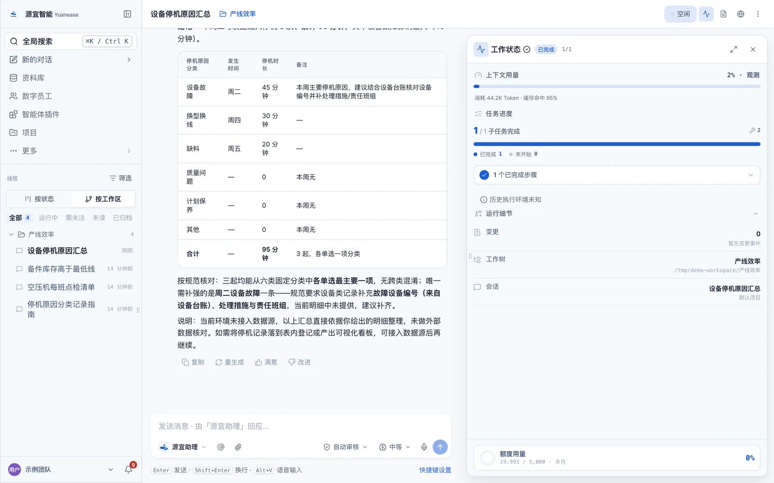Click the 筛选 filter button

120,178
